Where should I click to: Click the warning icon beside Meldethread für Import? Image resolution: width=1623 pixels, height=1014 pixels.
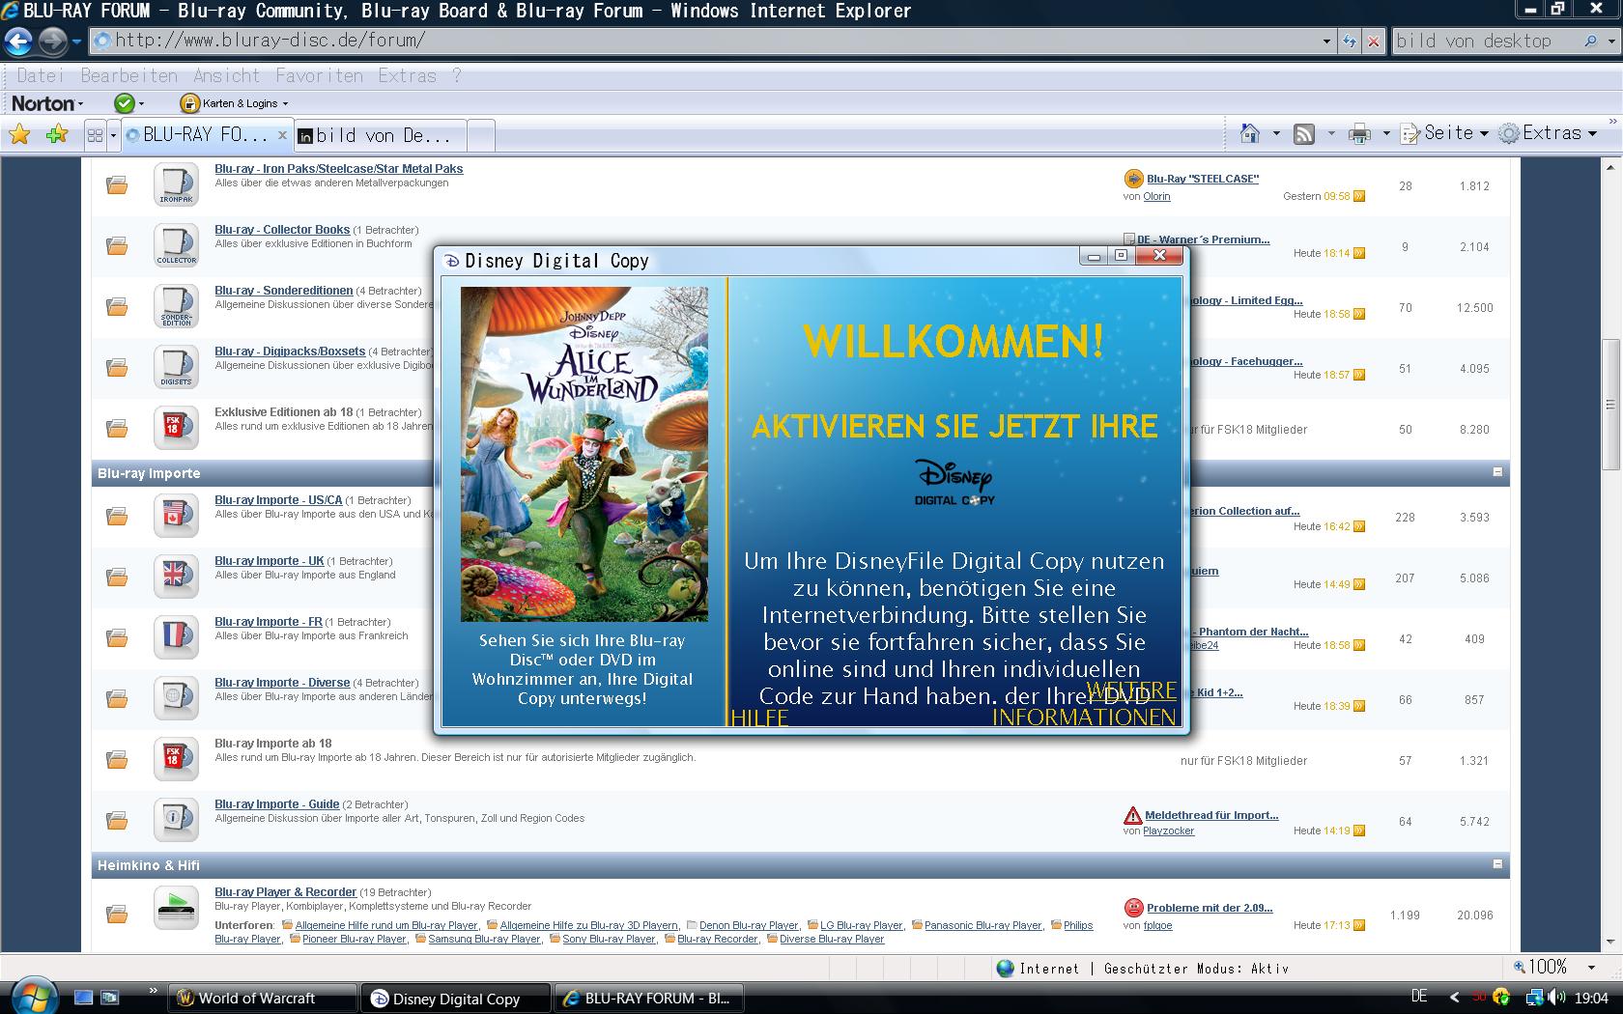(1133, 815)
